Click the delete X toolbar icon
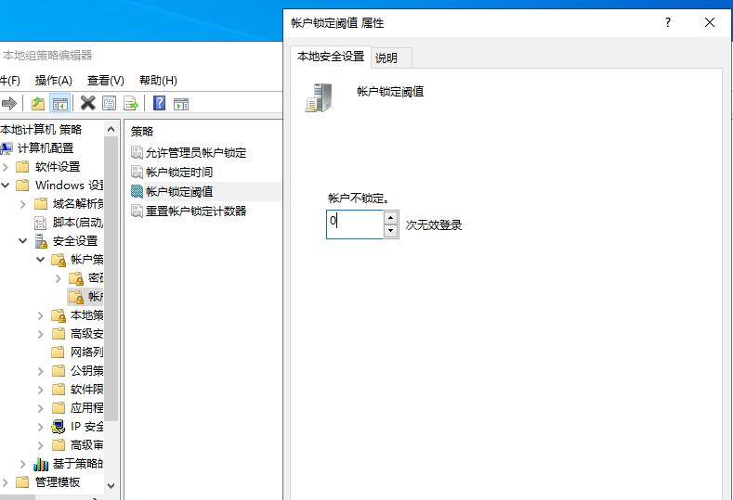 pos(87,103)
